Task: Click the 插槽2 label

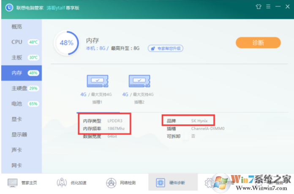Action: tap(139, 102)
